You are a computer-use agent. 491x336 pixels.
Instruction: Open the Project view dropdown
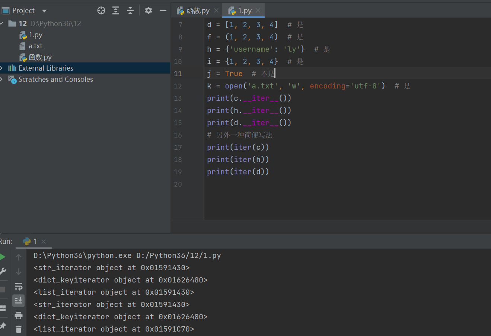[44, 11]
